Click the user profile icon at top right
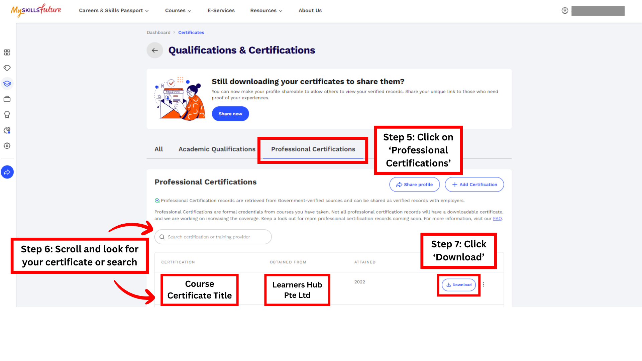The image size is (642, 361). 565,11
